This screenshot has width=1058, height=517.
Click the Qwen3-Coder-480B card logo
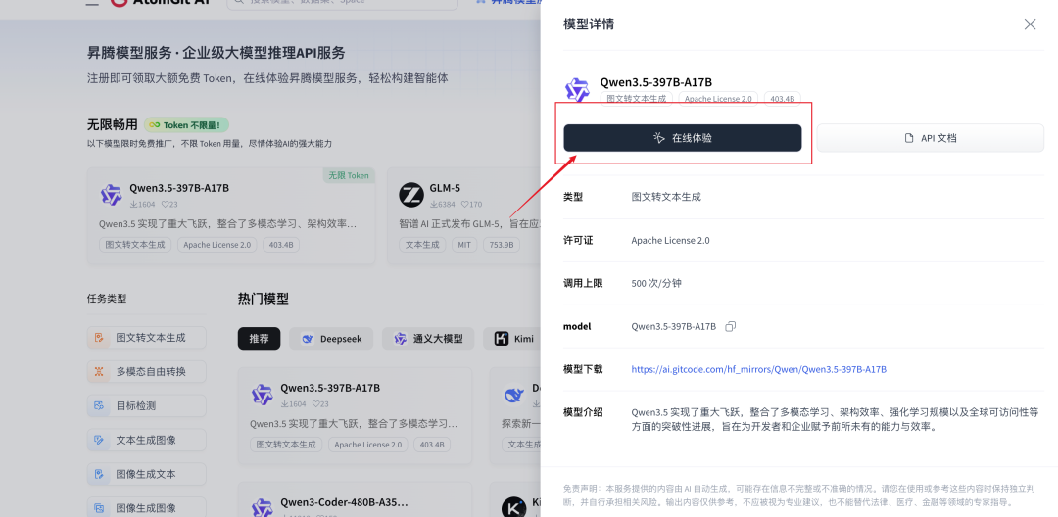262,508
